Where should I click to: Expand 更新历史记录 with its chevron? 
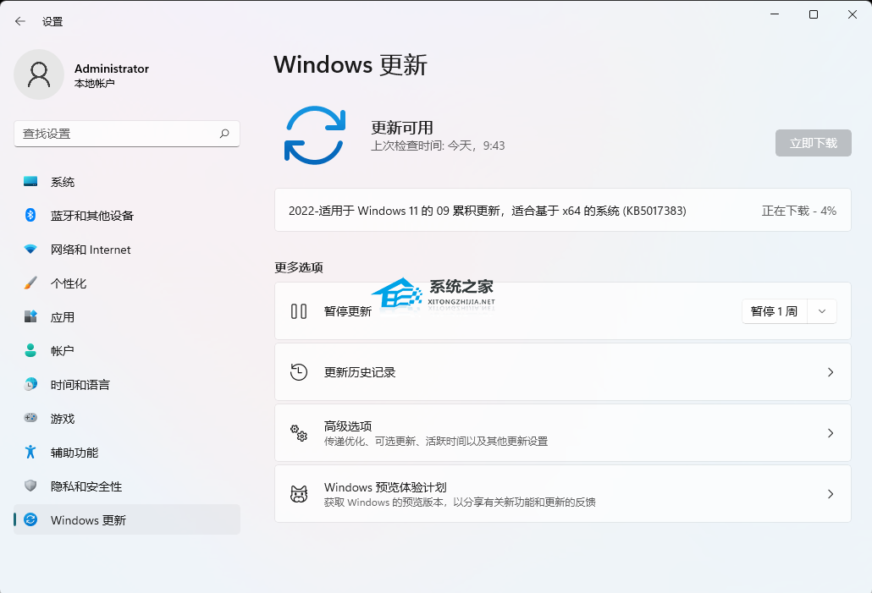pos(830,372)
